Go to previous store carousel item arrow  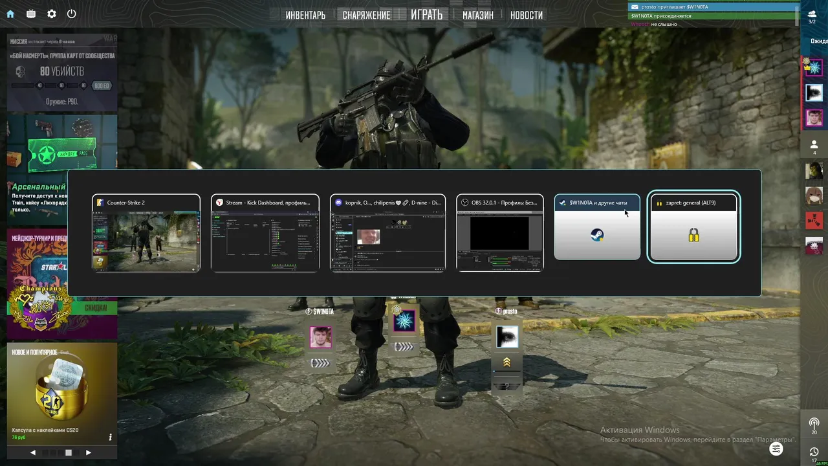(33, 452)
